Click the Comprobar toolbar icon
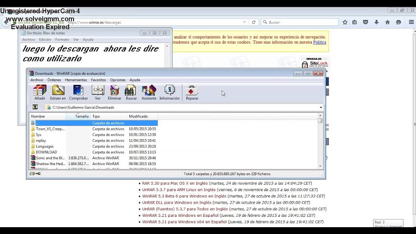Viewport: 416px width, 234px height. coord(78,93)
